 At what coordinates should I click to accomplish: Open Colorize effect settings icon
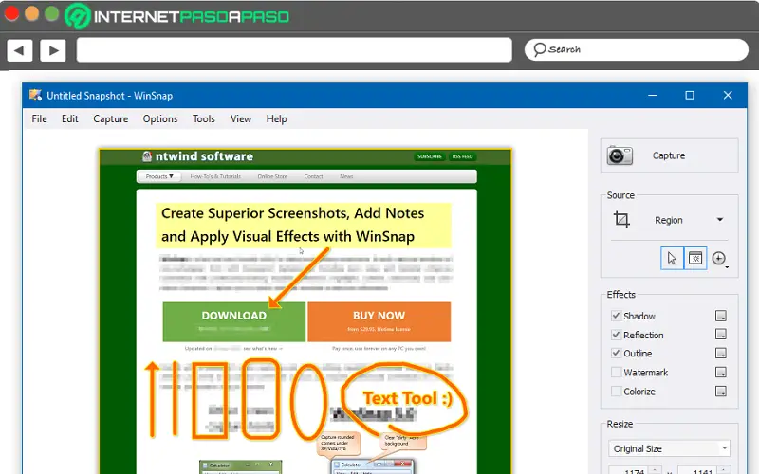tap(721, 392)
